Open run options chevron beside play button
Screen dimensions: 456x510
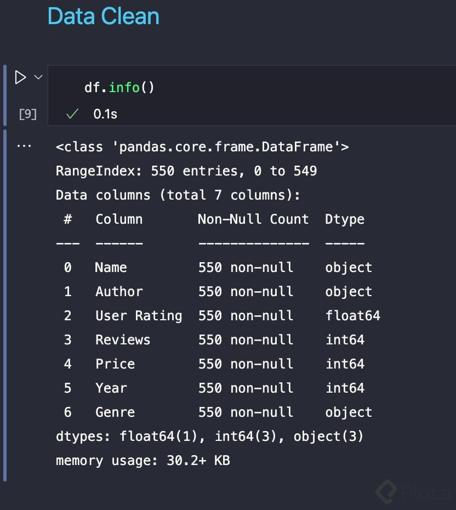(38, 77)
